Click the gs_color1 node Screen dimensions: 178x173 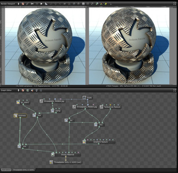23,103
